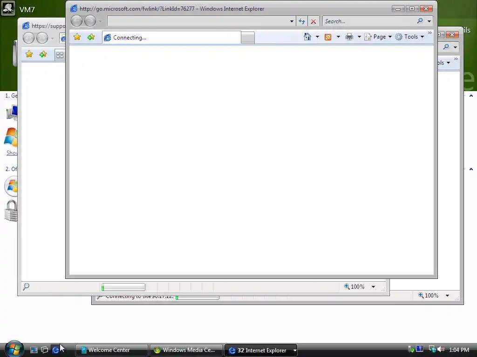The width and height of the screenshot is (477, 357).
Task: Open the search provider options dropdown
Action: click(x=429, y=21)
